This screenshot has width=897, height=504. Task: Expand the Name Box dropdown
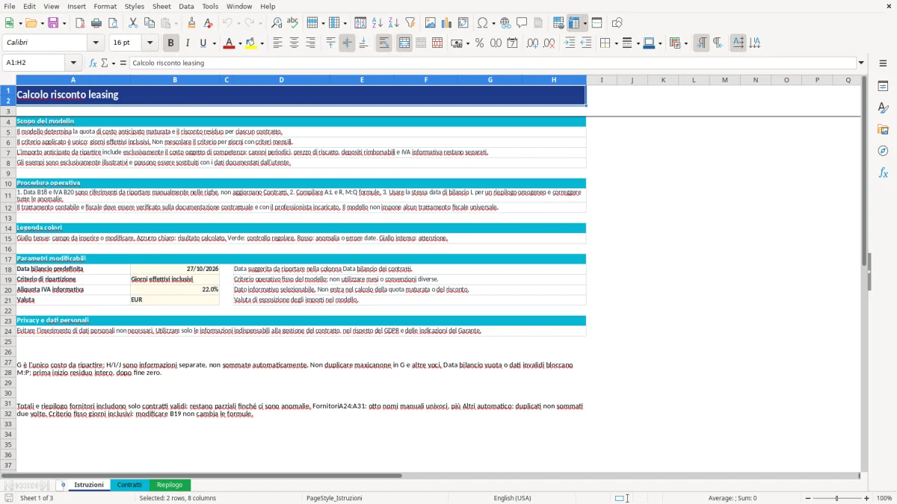click(x=73, y=63)
